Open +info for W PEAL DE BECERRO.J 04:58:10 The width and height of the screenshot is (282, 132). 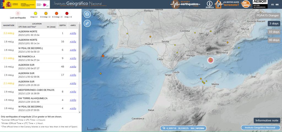point(73,50)
